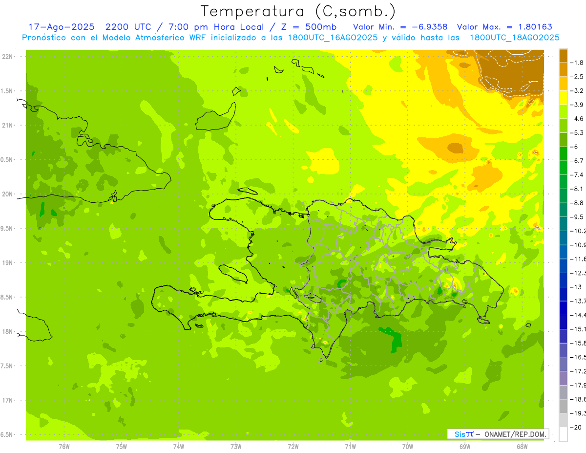
Task: Click the -8.8 colorbar label
Action: click(577, 203)
